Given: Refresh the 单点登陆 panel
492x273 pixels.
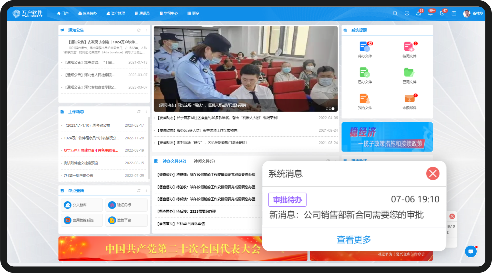Looking at the screenshot, I should [x=139, y=191].
